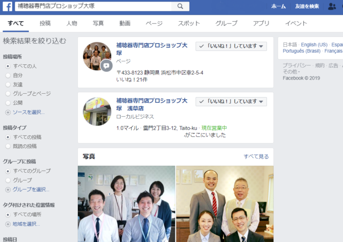
Task: Switch to the 人物 tab
Action: 72,23
